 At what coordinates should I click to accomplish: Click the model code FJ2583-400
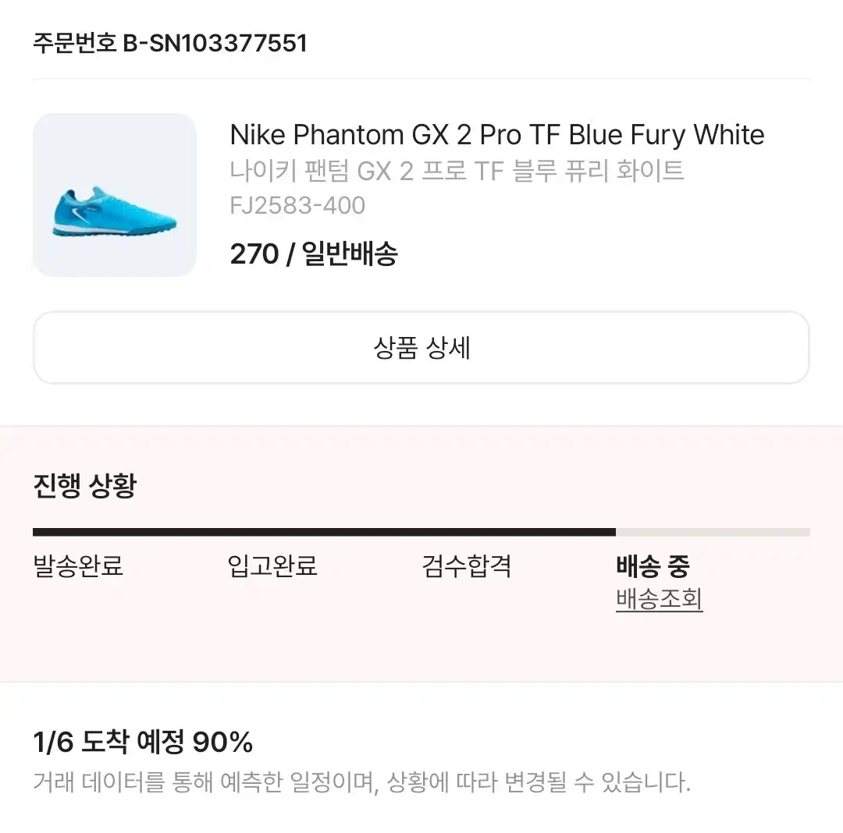297,206
